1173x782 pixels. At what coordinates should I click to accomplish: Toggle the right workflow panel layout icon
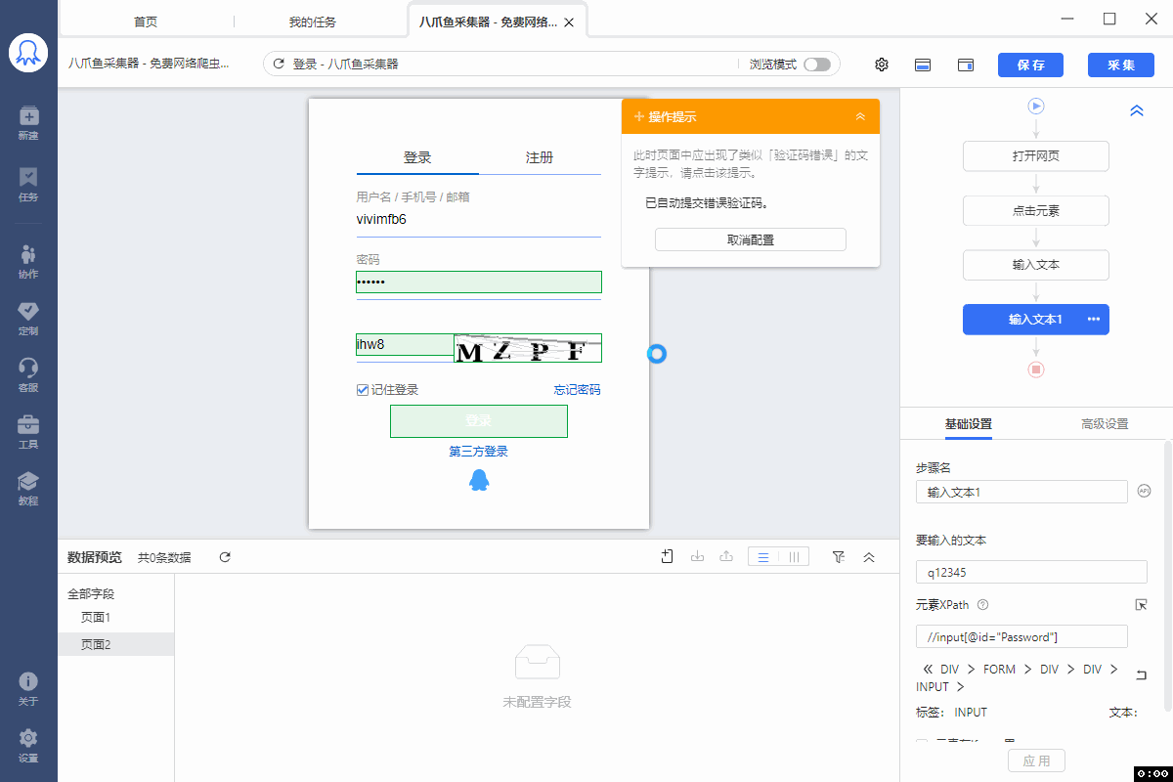point(966,65)
